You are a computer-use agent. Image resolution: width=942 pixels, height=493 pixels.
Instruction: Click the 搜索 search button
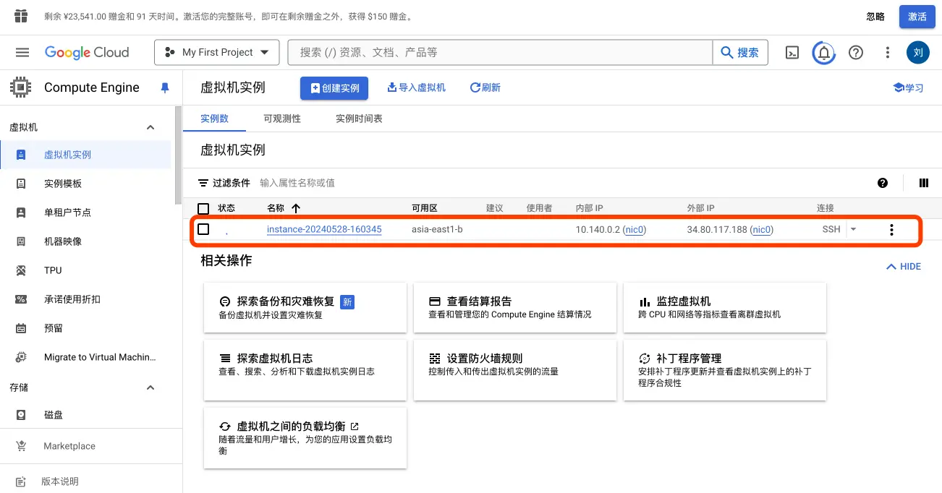click(x=740, y=52)
